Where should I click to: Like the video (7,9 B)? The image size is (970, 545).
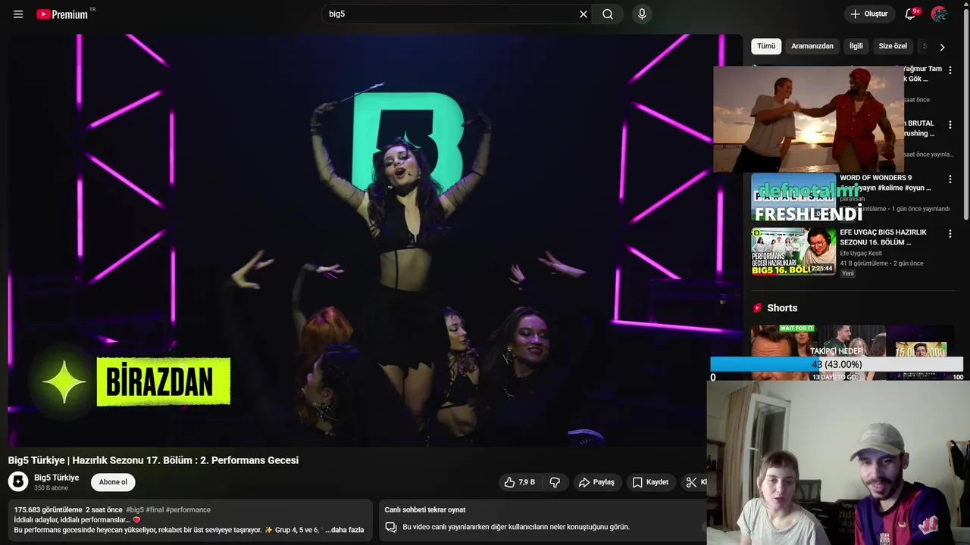[519, 482]
